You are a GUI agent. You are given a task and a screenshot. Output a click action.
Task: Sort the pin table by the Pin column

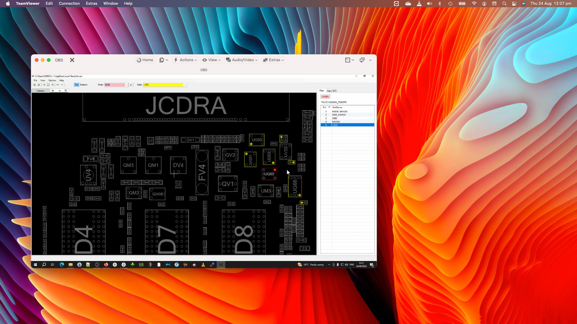[x=324, y=107]
